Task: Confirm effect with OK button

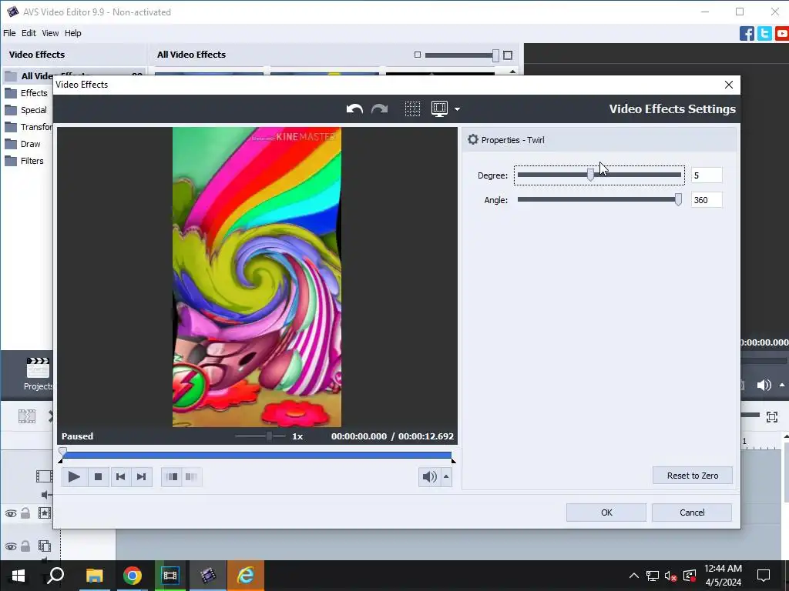Action: click(606, 513)
